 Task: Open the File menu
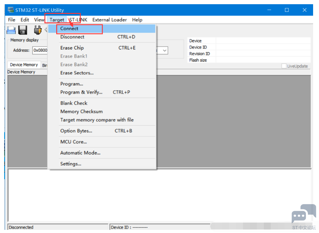pos(11,20)
